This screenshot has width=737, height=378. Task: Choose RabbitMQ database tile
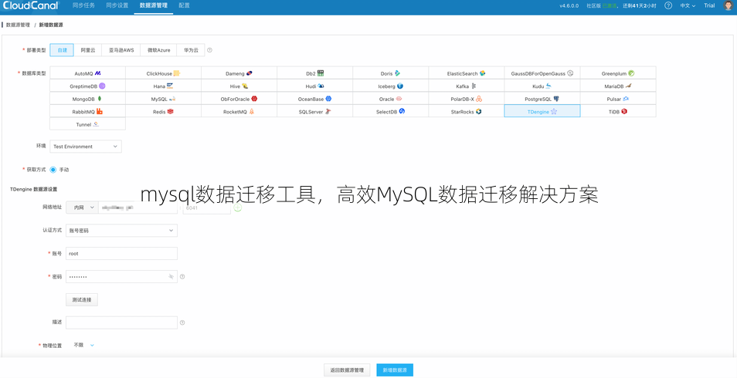[x=87, y=111]
